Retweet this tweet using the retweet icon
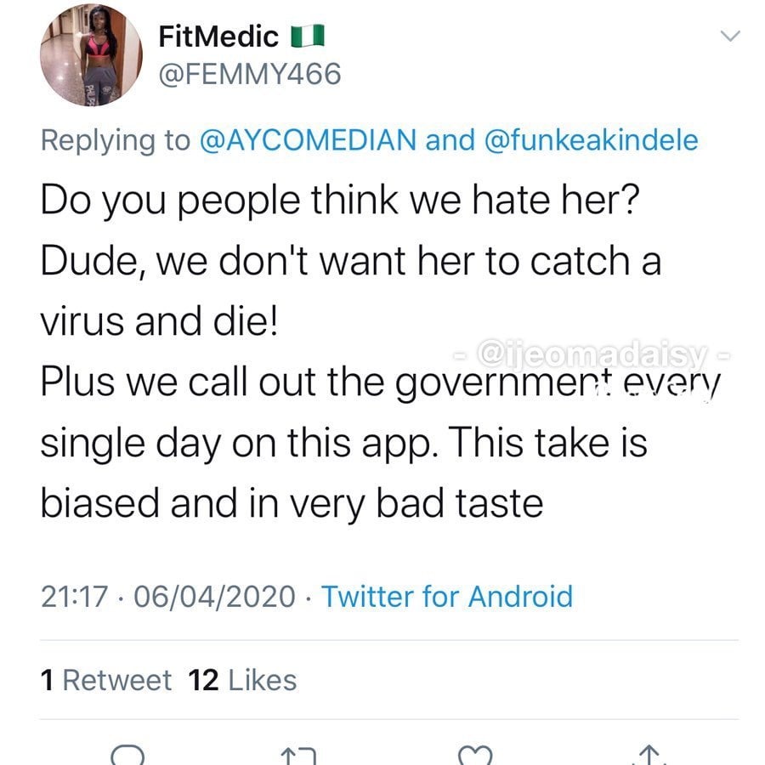The height and width of the screenshot is (765, 765). [301, 755]
